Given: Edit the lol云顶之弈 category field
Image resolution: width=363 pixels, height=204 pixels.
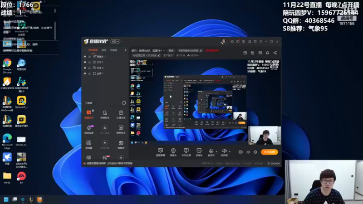Looking at the screenshot, I should [146, 55].
